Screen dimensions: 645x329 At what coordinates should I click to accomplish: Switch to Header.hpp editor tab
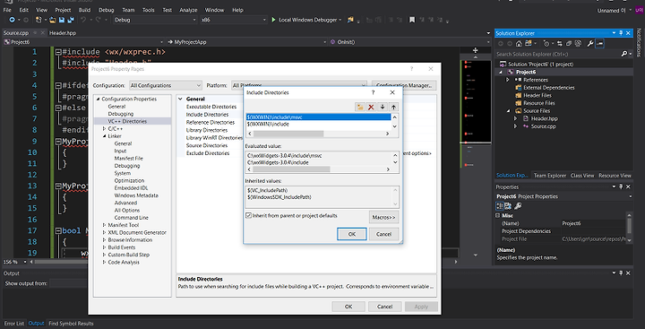pyautogui.click(x=63, y=33)
